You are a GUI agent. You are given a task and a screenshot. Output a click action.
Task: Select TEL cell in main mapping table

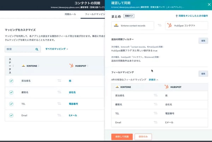coord(23,104)
